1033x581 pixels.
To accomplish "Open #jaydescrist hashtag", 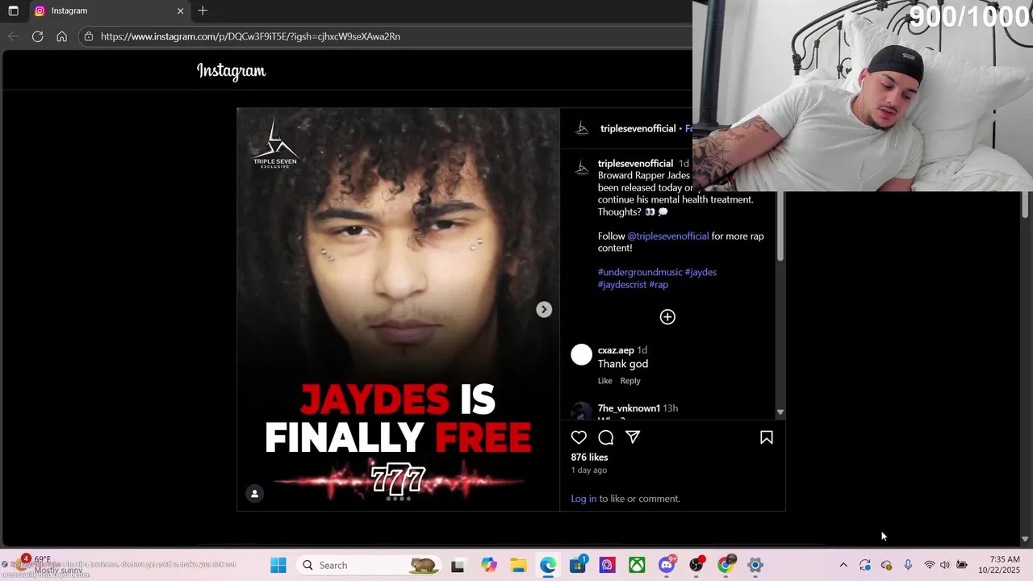I will pos(622,285).
